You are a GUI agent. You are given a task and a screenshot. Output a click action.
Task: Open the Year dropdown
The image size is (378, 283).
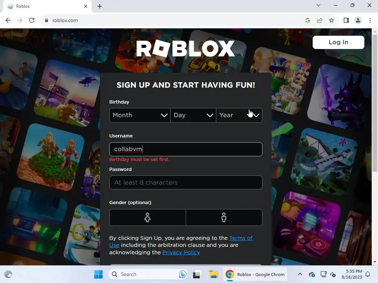(239, 115)
